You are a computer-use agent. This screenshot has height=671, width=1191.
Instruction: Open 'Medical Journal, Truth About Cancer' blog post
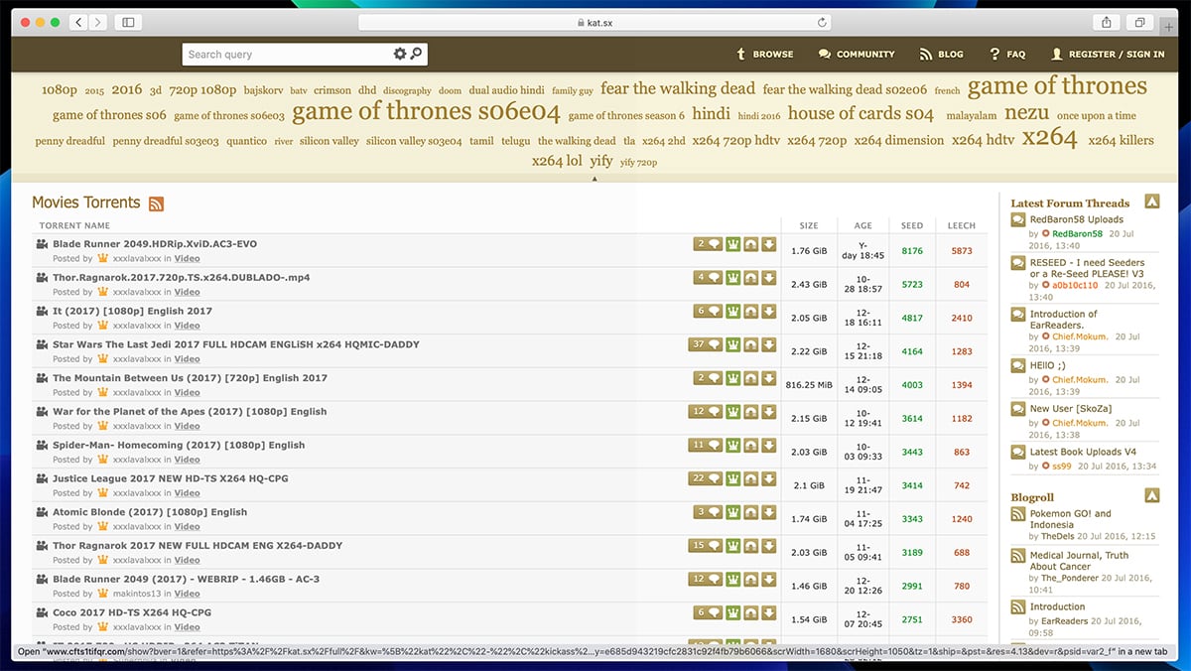pyautogui.click(x=1080, y=561)
